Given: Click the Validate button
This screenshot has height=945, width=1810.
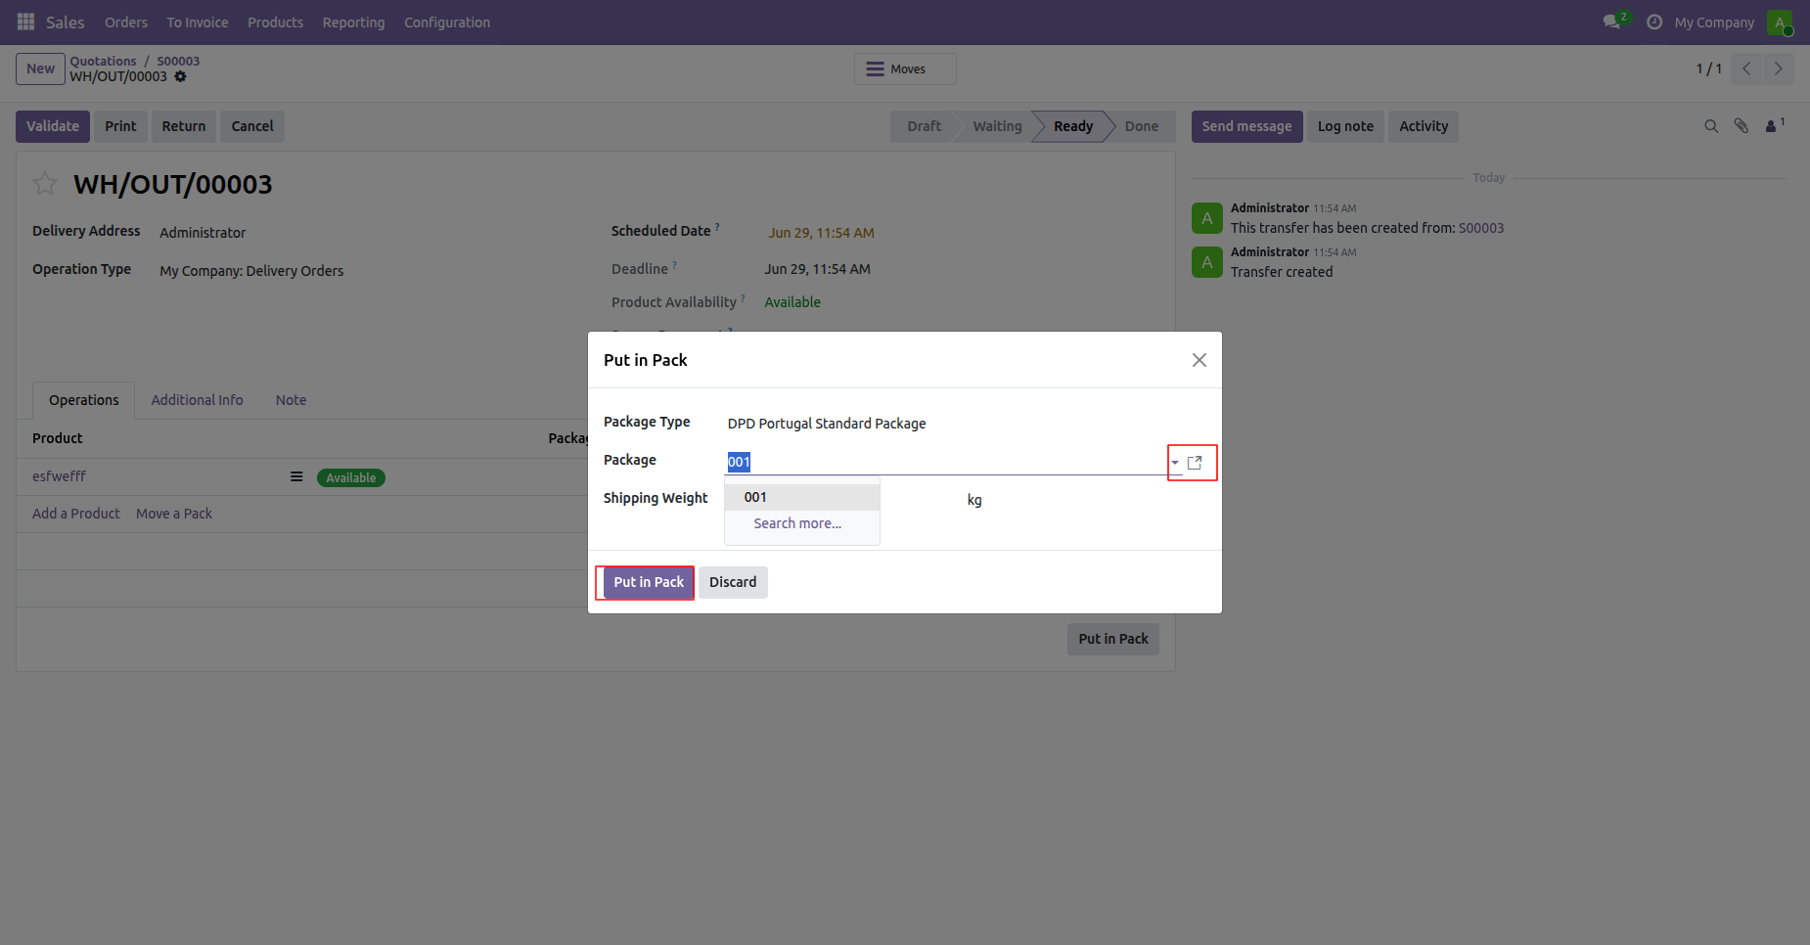Looking at the screenshot, I should (53, 126).
